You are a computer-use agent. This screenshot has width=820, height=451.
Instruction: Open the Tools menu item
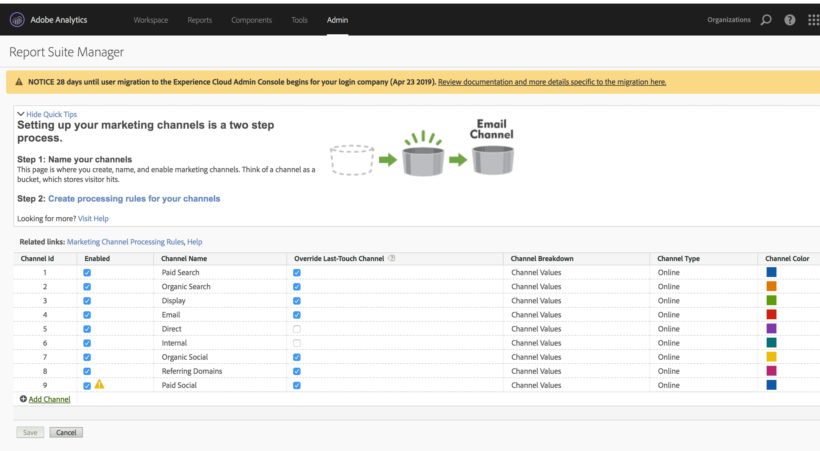pos(299,20)
